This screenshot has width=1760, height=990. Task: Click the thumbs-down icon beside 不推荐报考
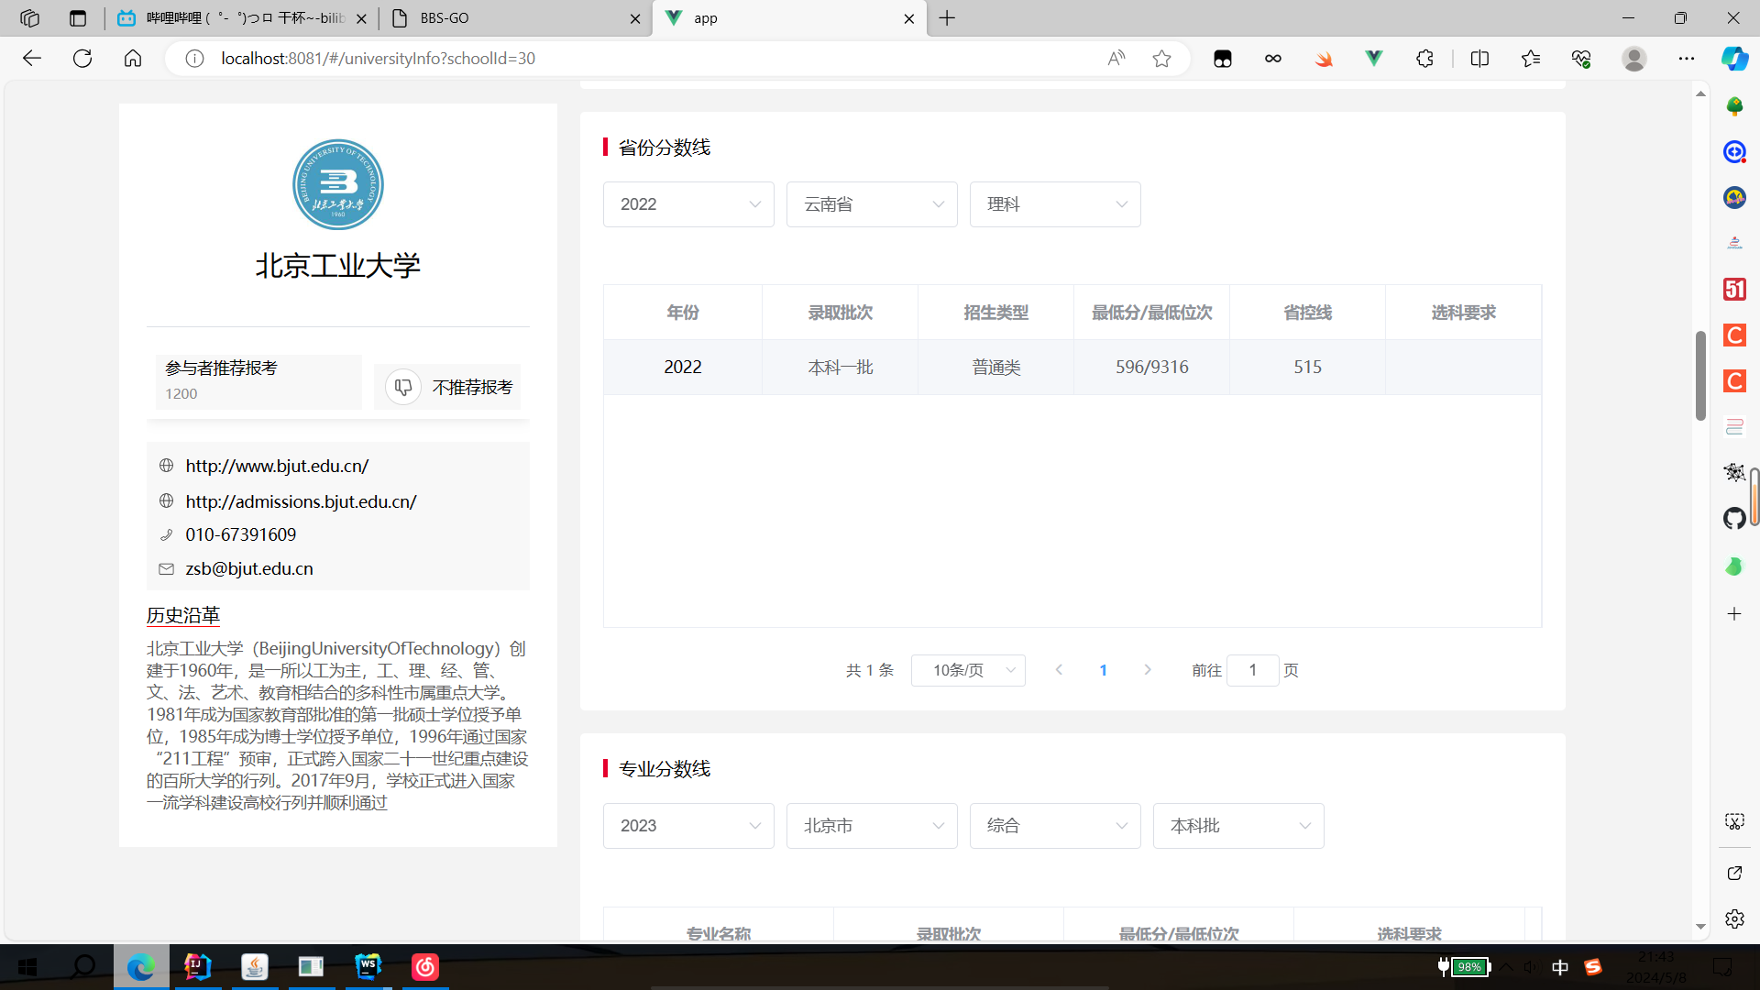pyautogui.click(x=403, y=387)
